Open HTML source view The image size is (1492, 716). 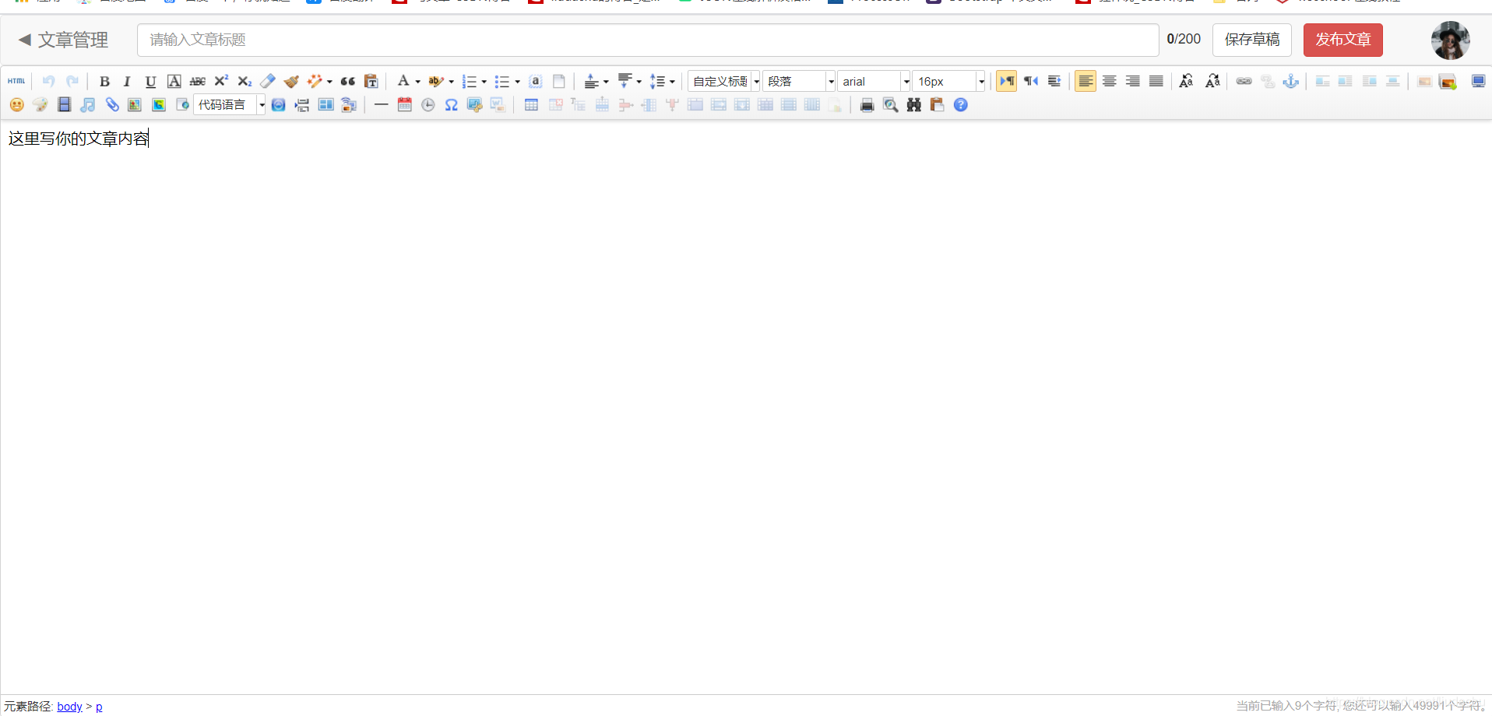click(x=16, y=81)
